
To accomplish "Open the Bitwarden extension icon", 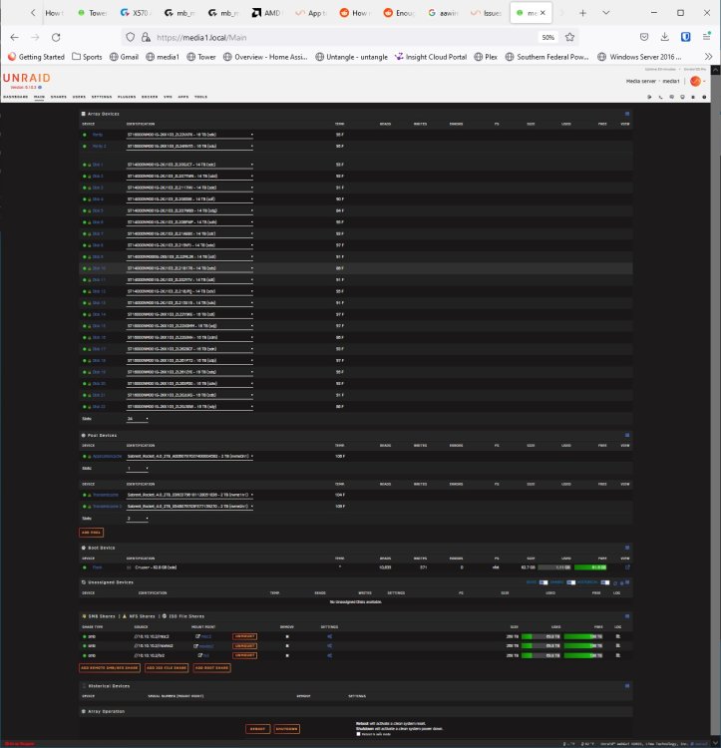I will tap(685, 37).
